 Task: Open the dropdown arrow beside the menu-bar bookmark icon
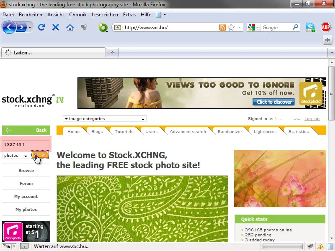click(165, 15)
